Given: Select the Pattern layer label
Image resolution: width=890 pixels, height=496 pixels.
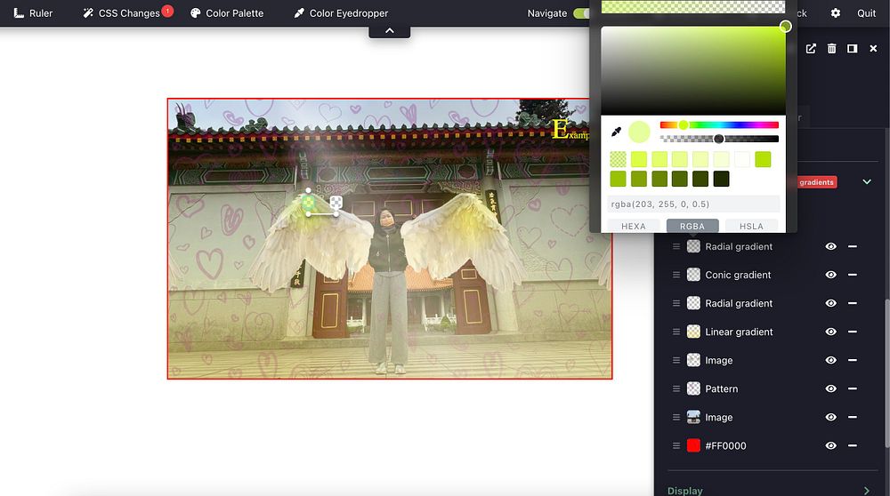Looking at the screenshot, I should 722,388.
